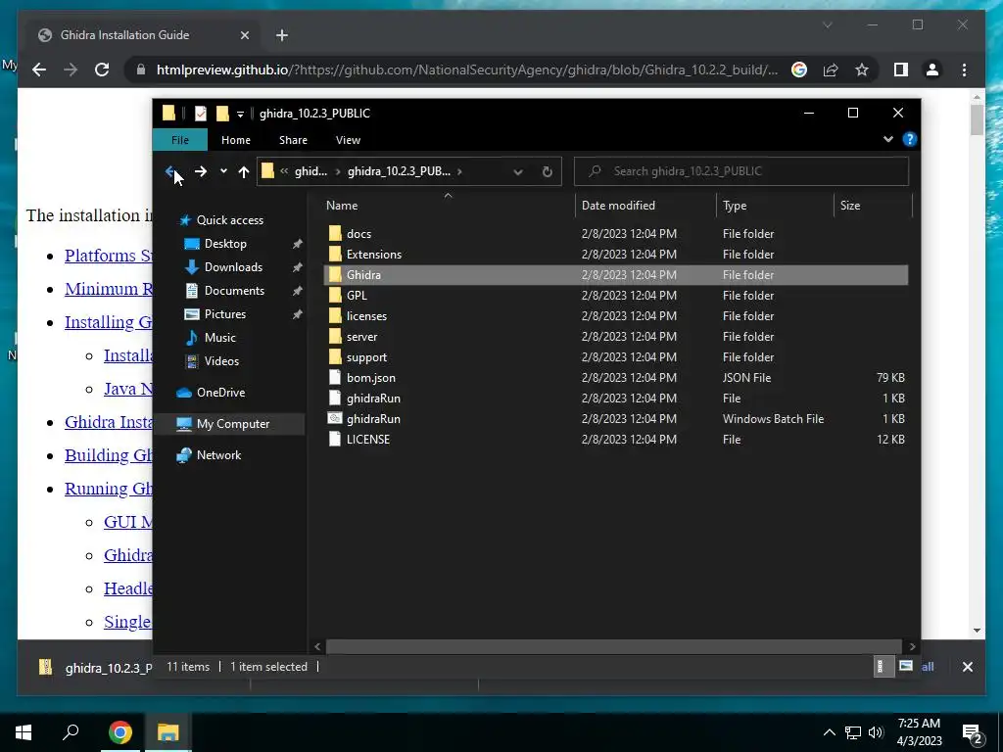Switch to the Home ribbon tab
1003x752 pixels.
(x=236, y=140)
